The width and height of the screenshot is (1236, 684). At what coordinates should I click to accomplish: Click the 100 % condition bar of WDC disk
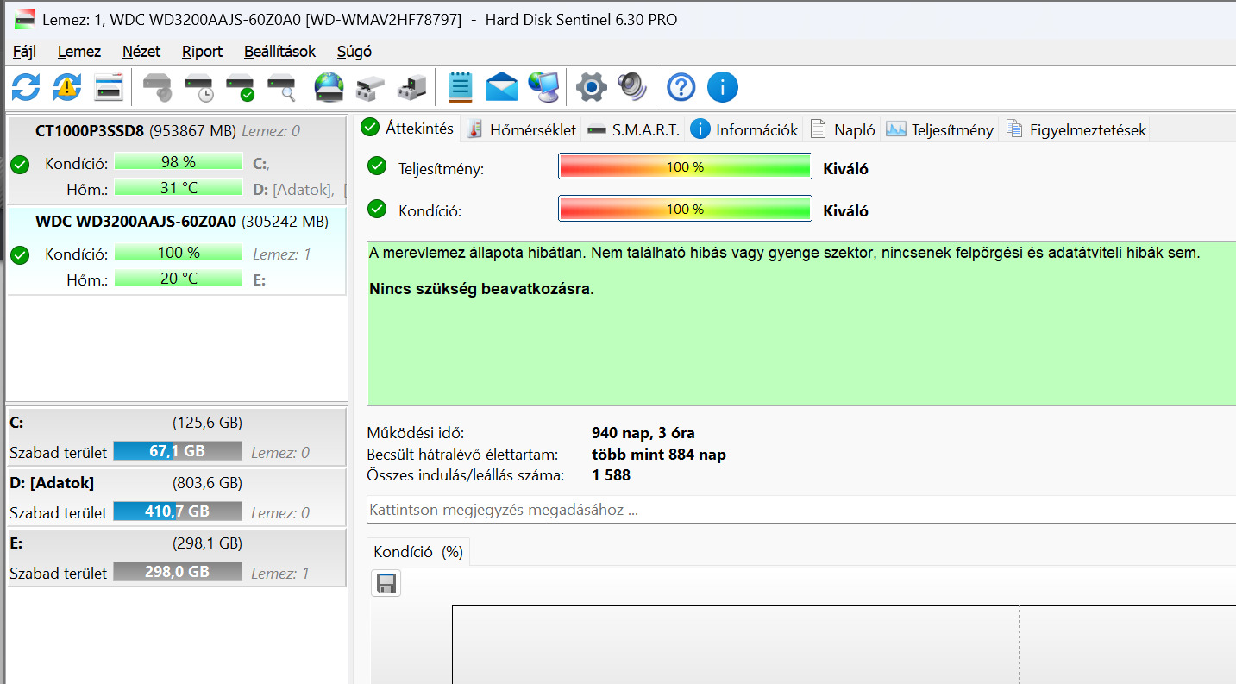tap(179, 253)
